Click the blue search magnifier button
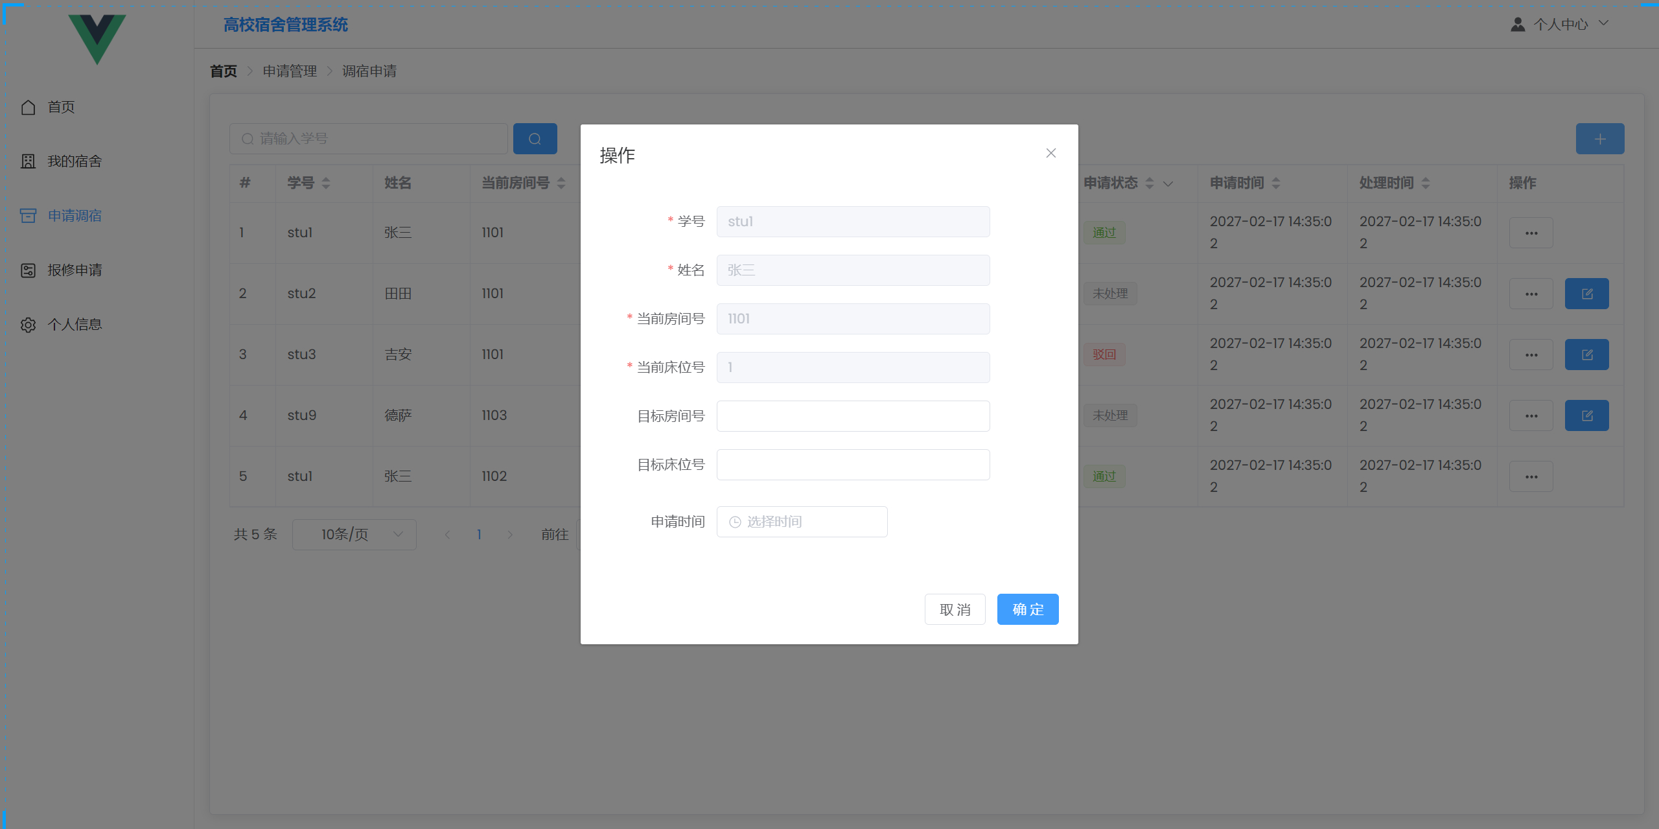 [x=535, y=139]
